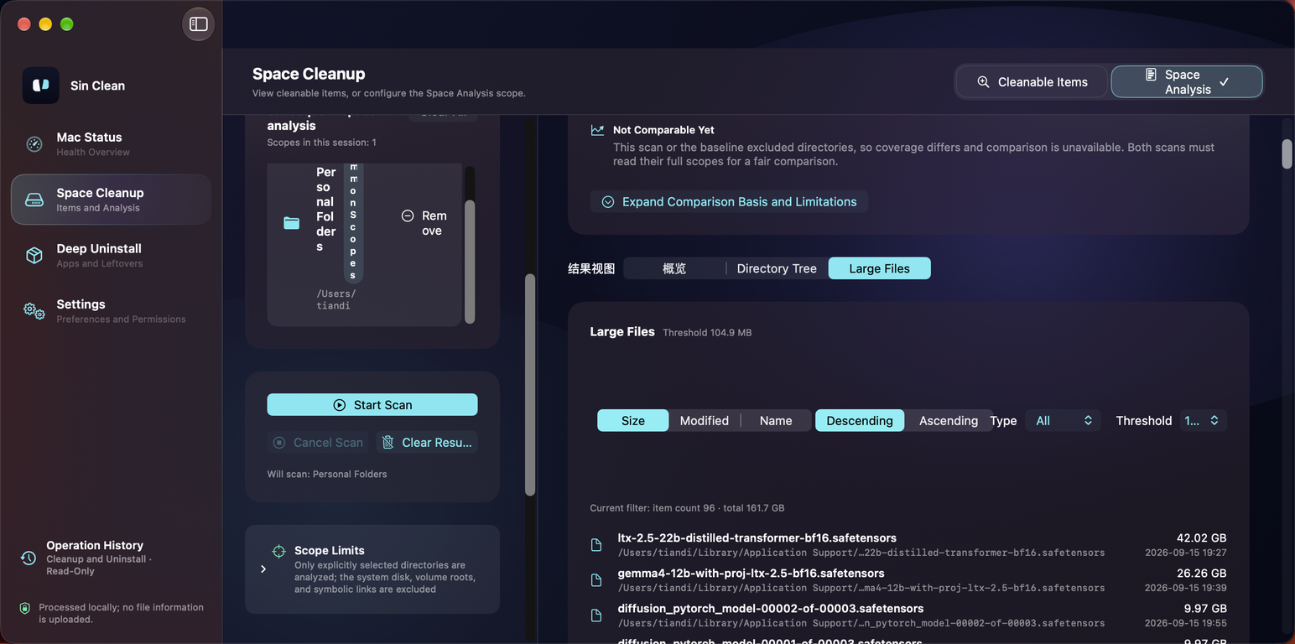Click the right results pane scrollbar

pyautogui.click(x=1287, y=154)
